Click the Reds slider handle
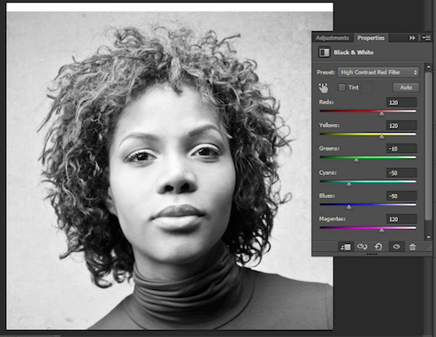This screenshot has height=337, width=436. (381, 113)
